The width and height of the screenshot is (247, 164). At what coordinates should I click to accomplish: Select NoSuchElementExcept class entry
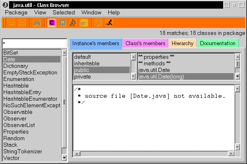click(32, 105)
